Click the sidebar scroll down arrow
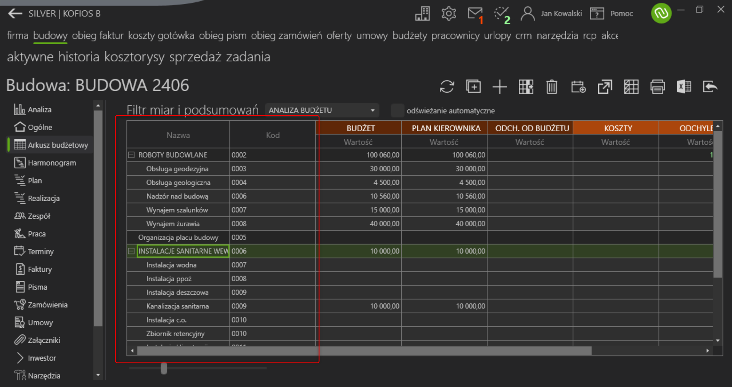 click(98, 375)
